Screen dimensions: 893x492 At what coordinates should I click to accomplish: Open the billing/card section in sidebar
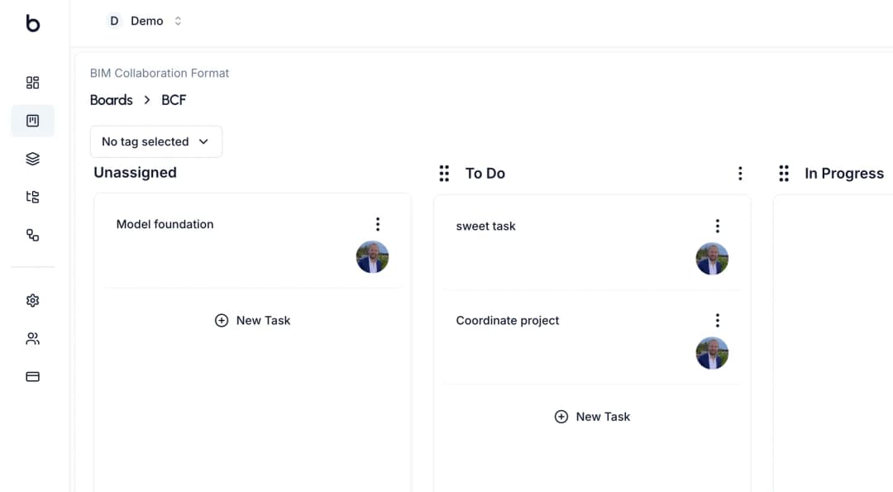click(x=32, y=376)
